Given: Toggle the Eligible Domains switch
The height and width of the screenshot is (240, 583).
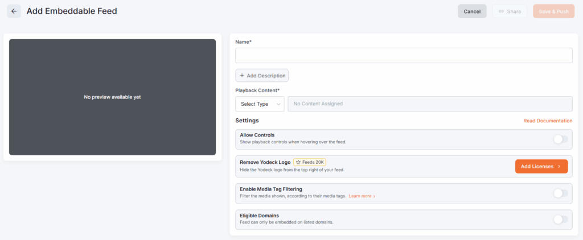Looking at the screenshot, I should coord(560,220).
